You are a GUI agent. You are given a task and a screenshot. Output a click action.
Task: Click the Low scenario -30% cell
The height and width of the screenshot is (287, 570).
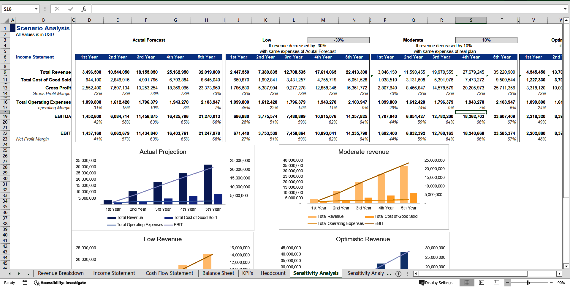pyautogui.click(x=338, y=40)
